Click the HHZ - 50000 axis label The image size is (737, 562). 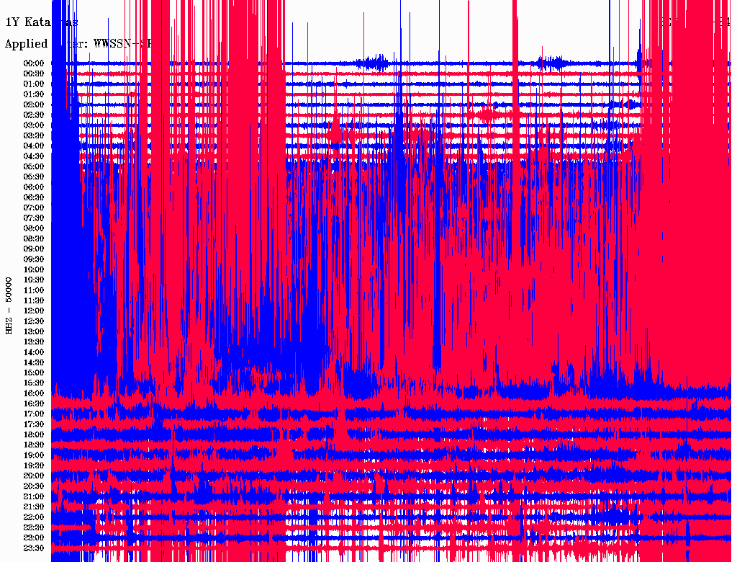pyautogui.click(x=9, y=305)
